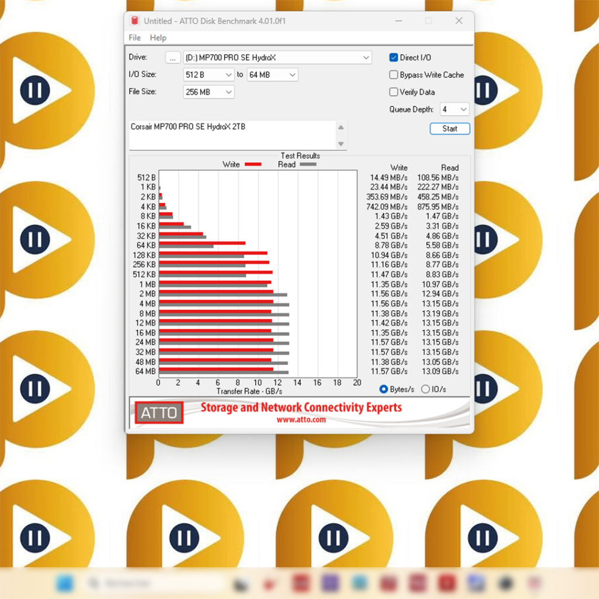599x599 pixels.
Task: Click the read value "8.77 GB/s"
Action: pos(442,265)
